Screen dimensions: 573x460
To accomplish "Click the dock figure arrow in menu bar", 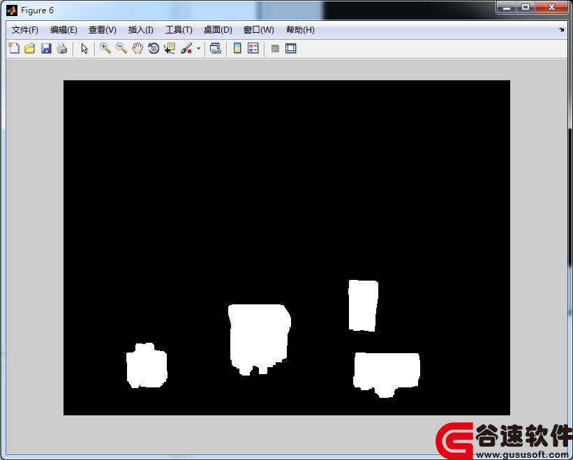I will point(561,29).
